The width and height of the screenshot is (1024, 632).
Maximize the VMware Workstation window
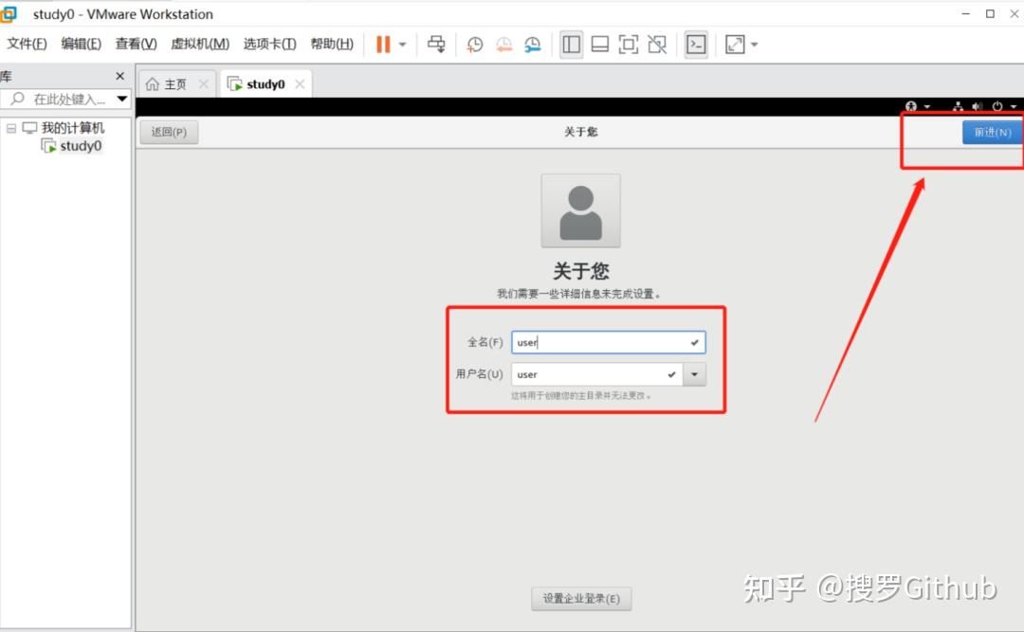(x=990, y=13)
